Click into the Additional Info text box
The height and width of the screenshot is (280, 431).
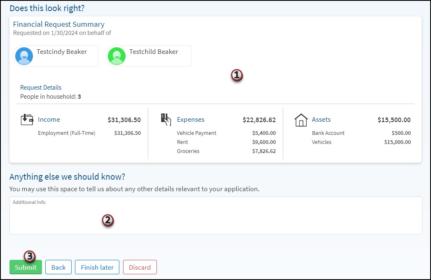[x=216, y=215]
